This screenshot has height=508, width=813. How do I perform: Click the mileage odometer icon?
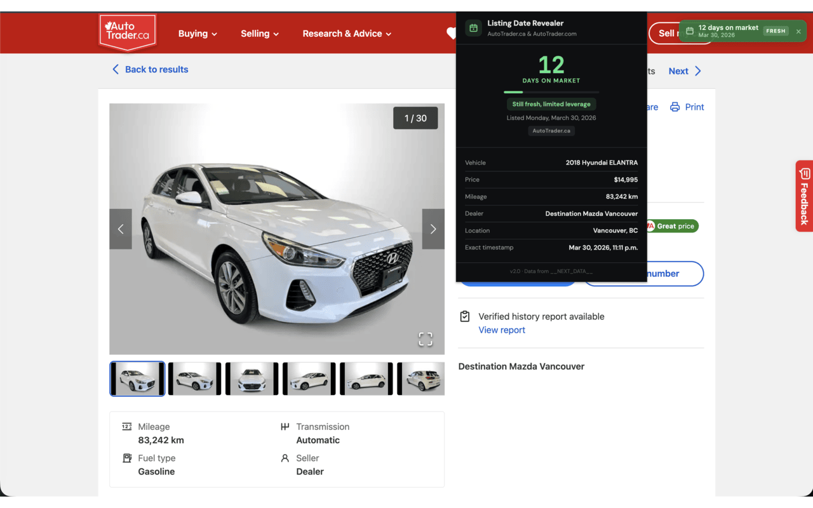tap(127, 427)
